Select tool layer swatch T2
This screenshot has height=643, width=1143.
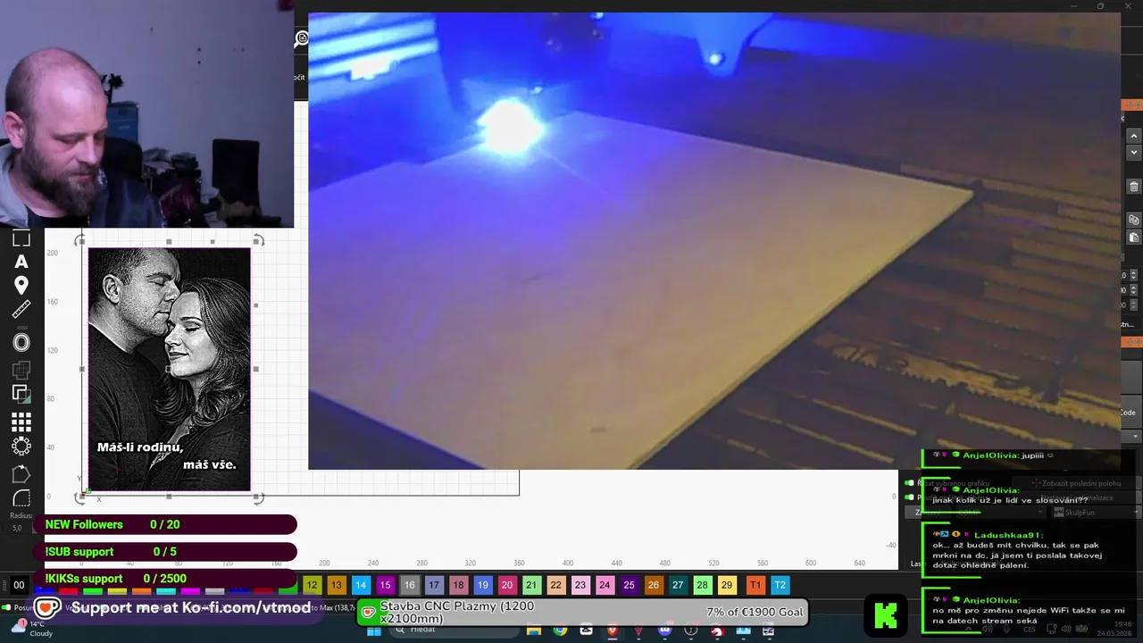click(x=780, y=585)
